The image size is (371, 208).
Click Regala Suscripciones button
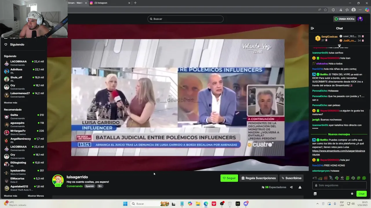click(259, 178)
